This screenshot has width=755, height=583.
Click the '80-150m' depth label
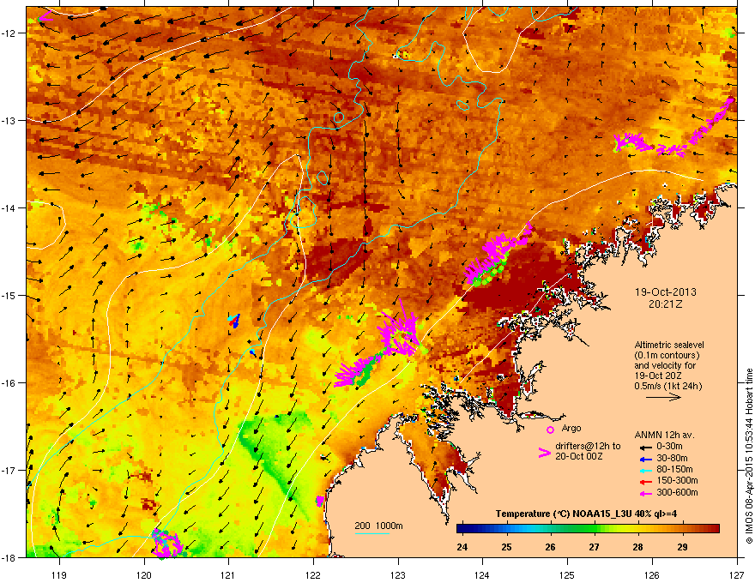[x=674, y=469]
